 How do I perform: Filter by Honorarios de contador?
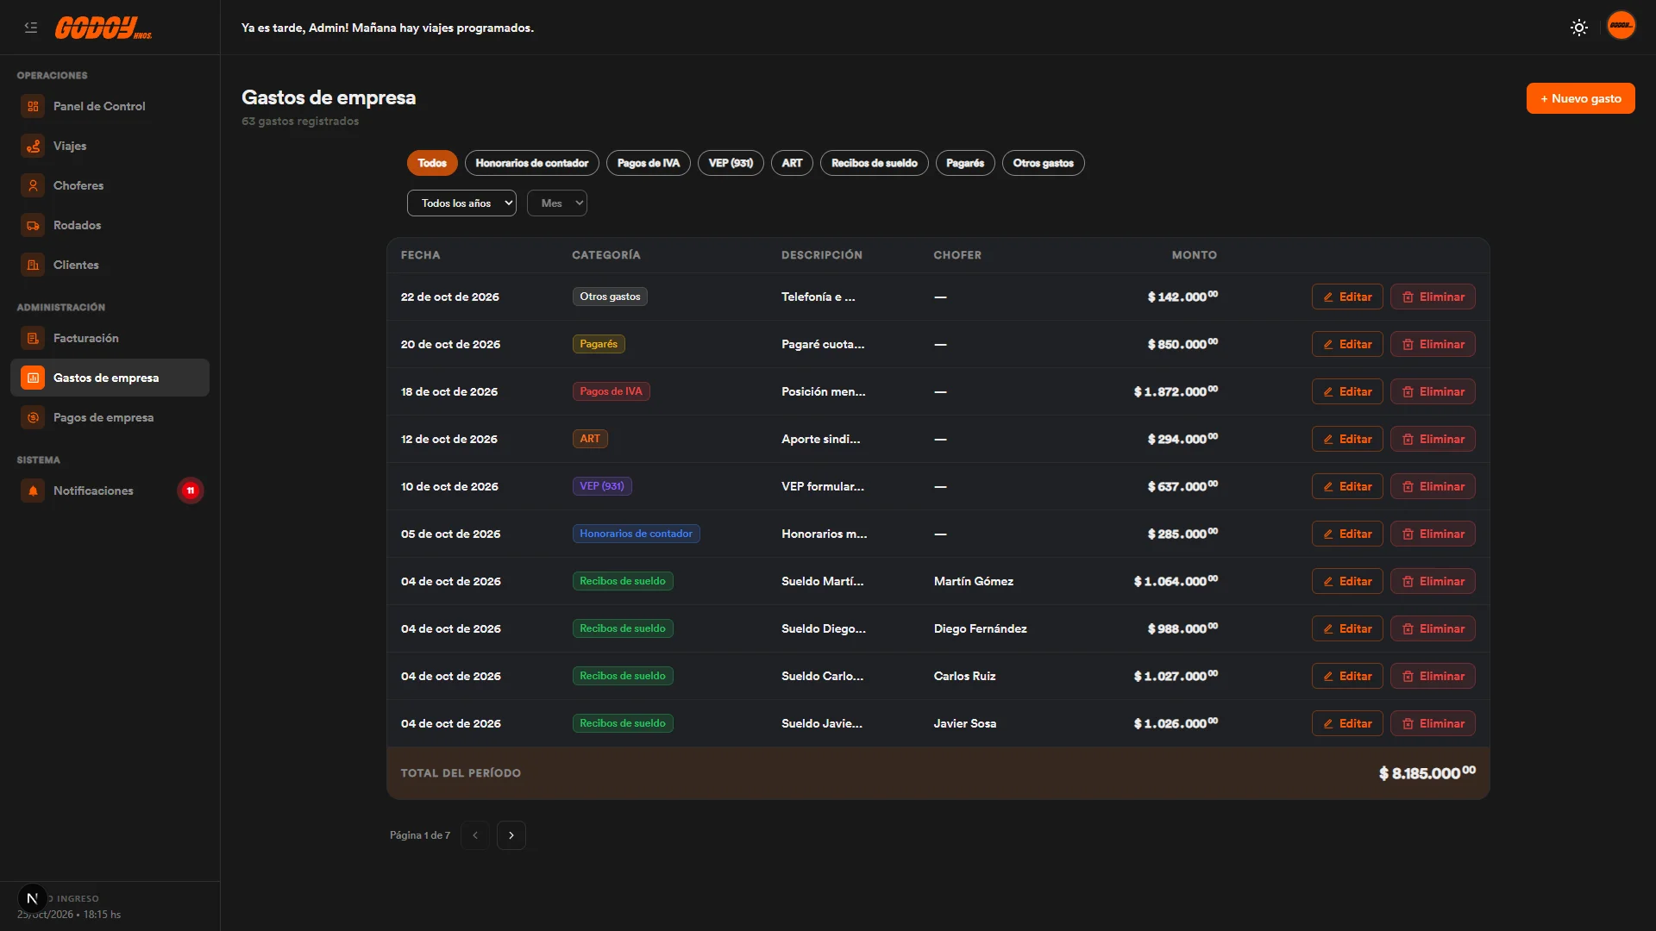point(532,163)
